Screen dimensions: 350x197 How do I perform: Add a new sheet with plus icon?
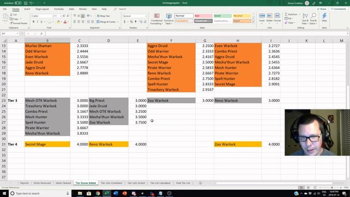pos(200,183)
